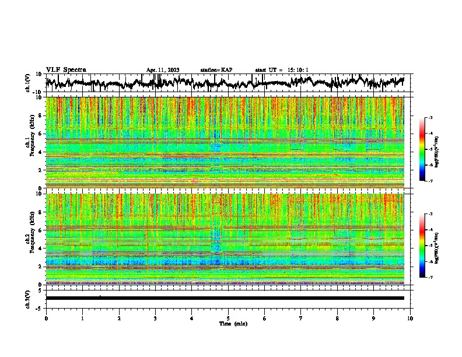The width and height of the screenshot is (462, 357).
Task: Click the ch.1 colorbar "log(PSD)(V²/Hz)" label
Action: pyautogui.click(x=437, y=152)
